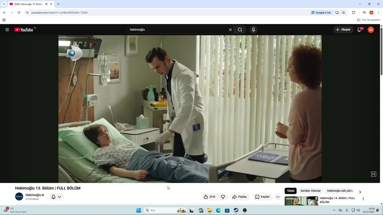Screen dimensions: 383x215
Task: Like the video with thumbs up
Action: (209, 197)
